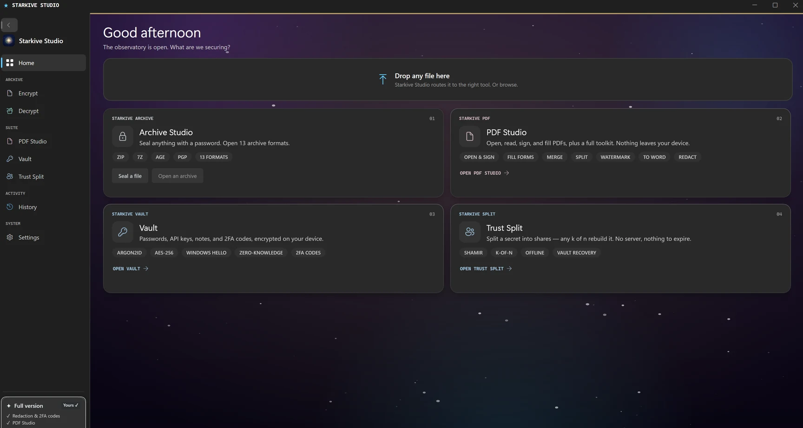Click the AGE format tag
This screenshot has height=428, width=803.
(x=160, y=157)
